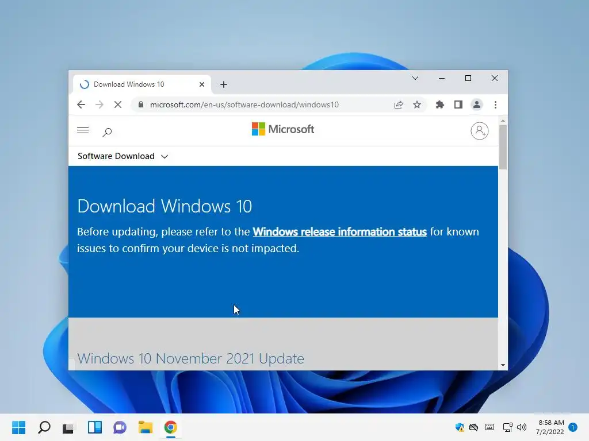Expand the Software Download dropdown
589x441 pixels.
[x=123, y=156]
